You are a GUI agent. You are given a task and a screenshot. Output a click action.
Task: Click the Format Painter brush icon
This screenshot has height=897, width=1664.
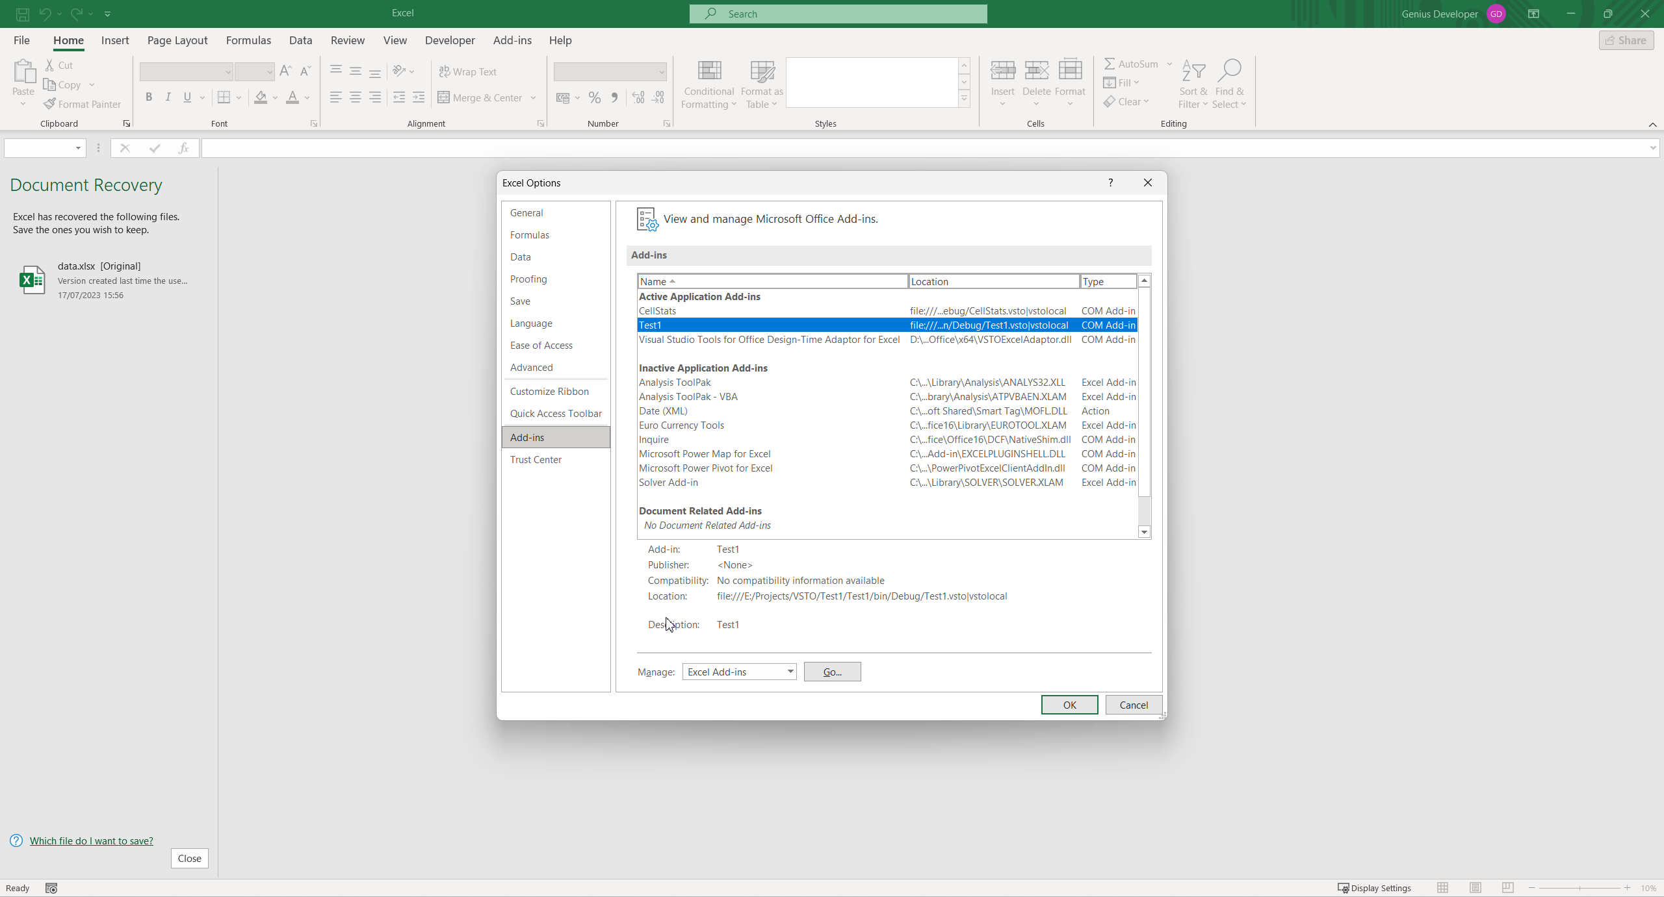point(49,104)
